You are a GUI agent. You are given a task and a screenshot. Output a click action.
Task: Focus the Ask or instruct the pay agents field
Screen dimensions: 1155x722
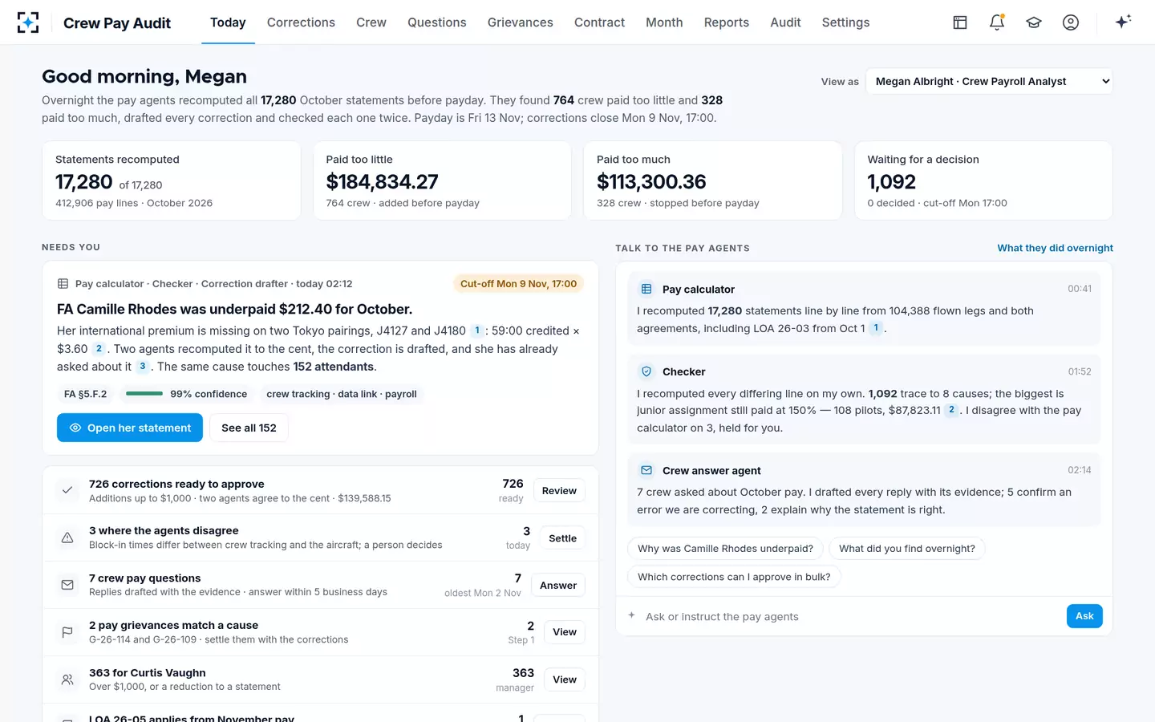(x=850, y=616)
